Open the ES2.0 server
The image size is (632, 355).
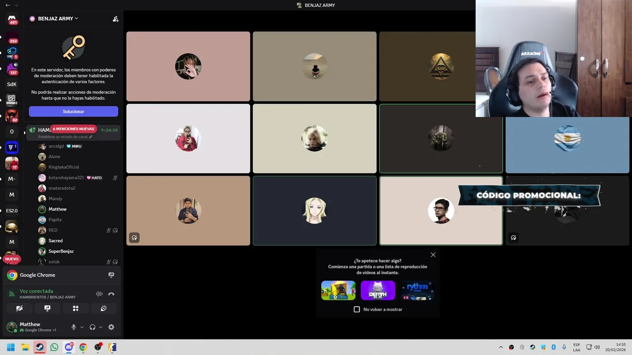(12, 211)
